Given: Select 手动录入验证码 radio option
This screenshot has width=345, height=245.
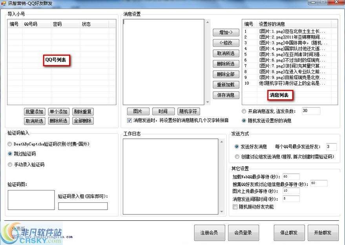Looking at the screenshot, I should point(10,164).
